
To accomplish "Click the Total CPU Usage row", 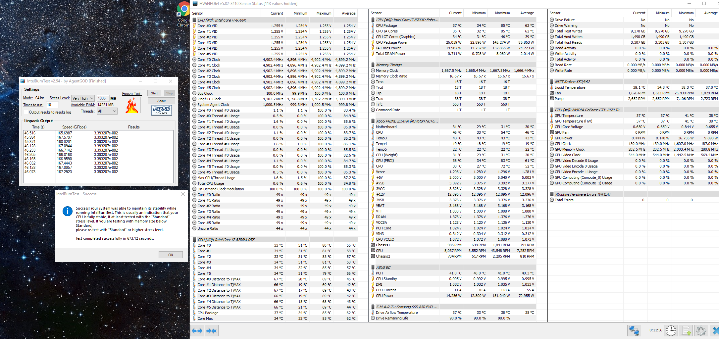I will pyautogui.click(x=274, y=183).
